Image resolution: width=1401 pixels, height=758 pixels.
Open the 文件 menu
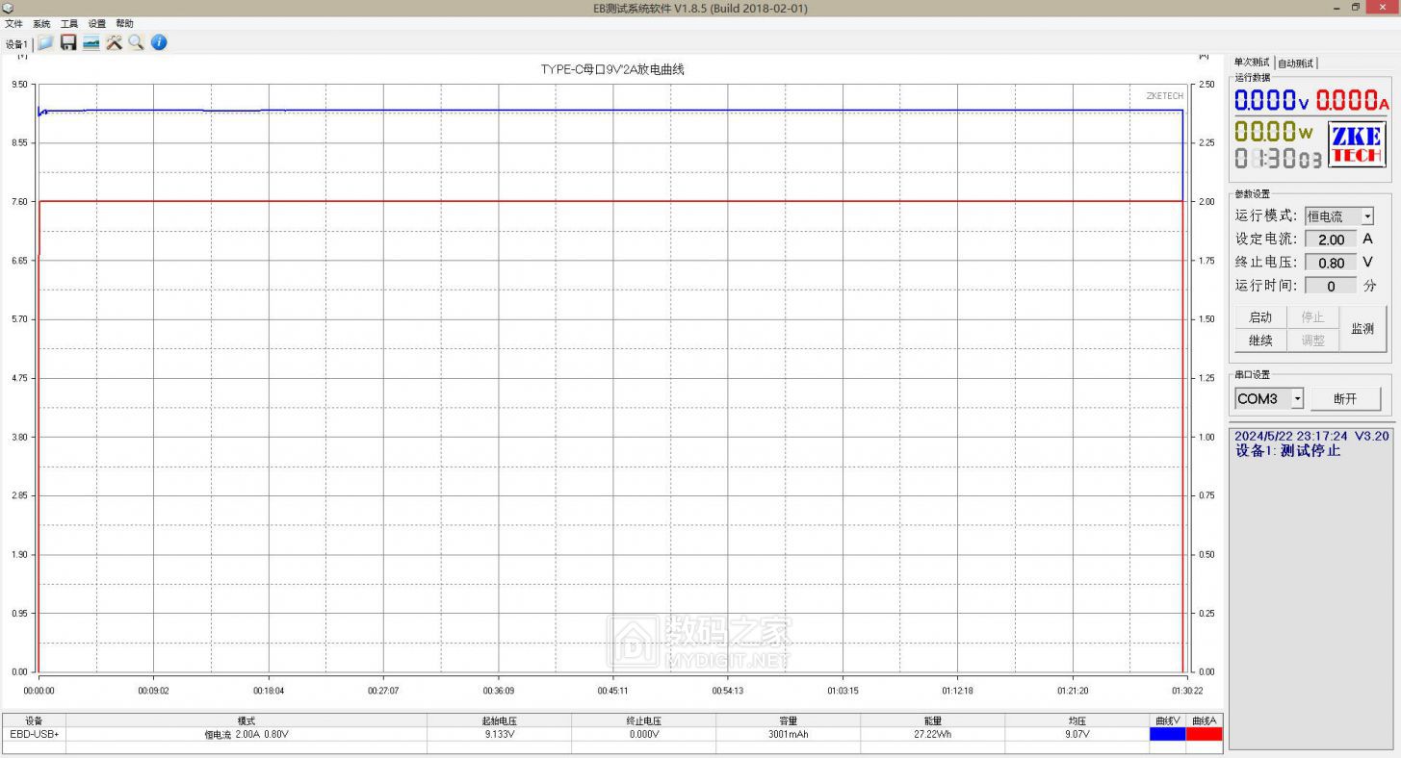point(13,24)
